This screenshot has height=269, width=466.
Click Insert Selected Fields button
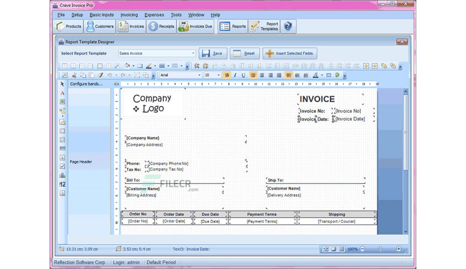[290, 53]
